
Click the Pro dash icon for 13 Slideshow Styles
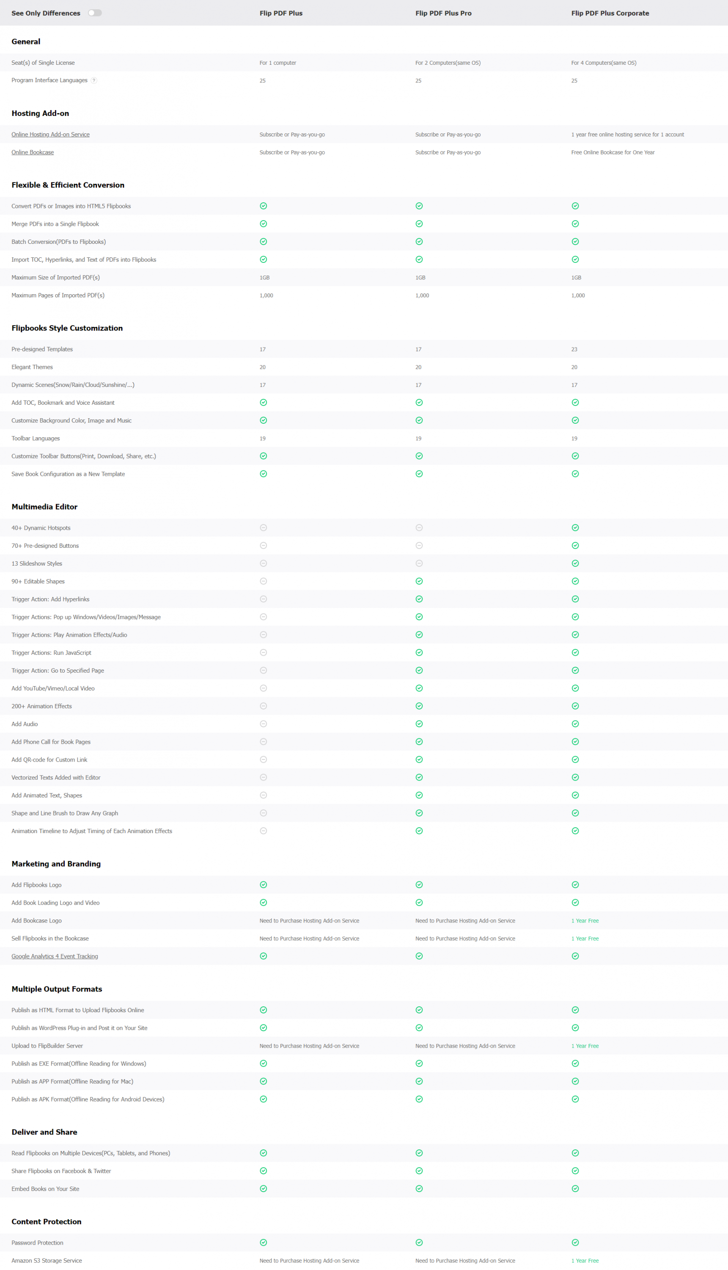[419, 564]
